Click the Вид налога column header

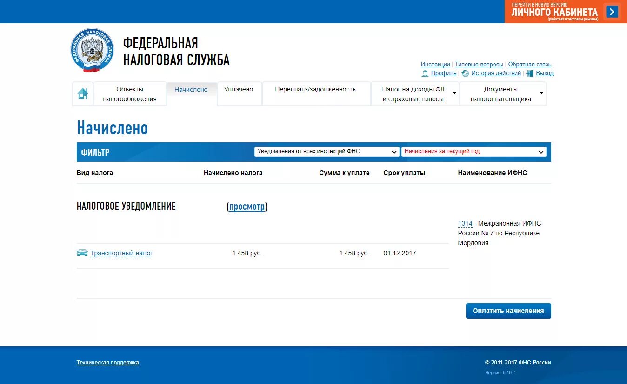coord(95,173)
